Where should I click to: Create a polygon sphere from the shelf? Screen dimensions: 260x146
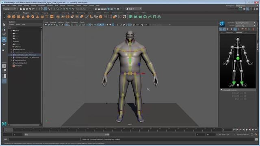coord(9,17)
